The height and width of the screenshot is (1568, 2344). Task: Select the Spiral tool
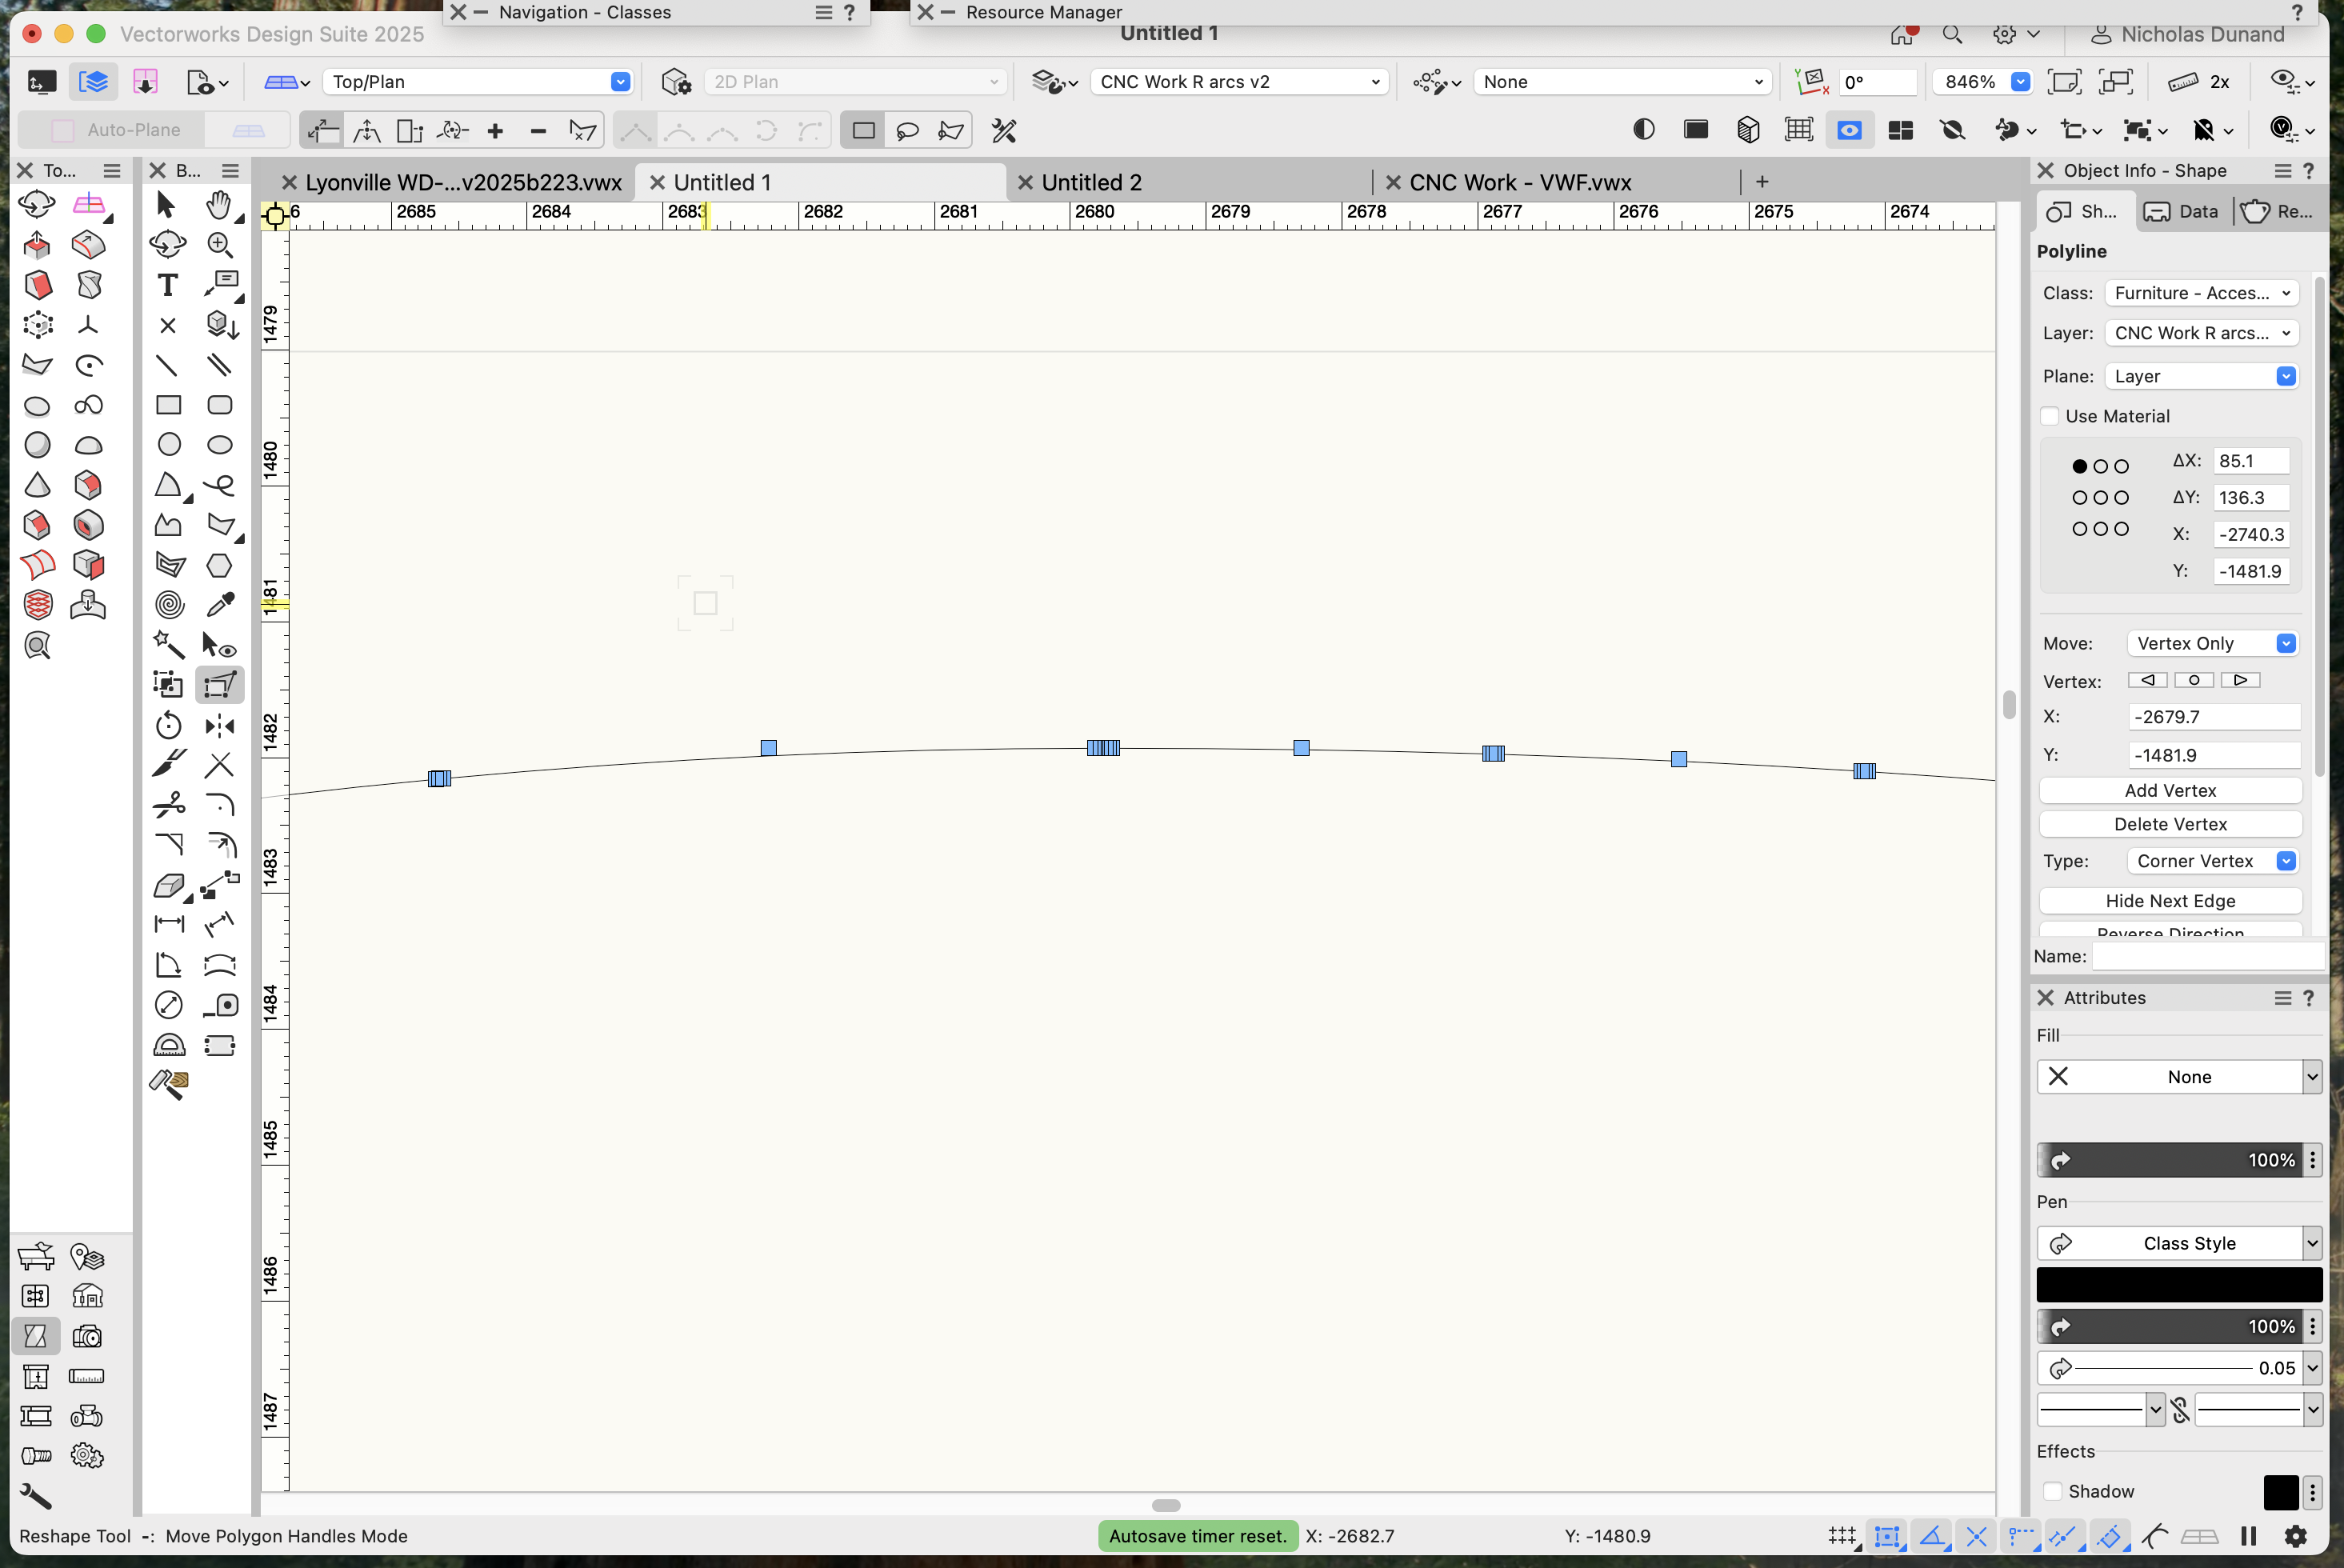pyautogui.click(x=168, y=604)
